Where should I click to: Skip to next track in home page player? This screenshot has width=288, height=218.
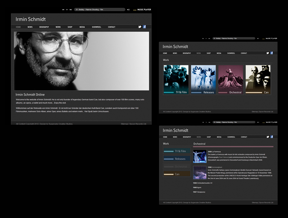point(71,10)
